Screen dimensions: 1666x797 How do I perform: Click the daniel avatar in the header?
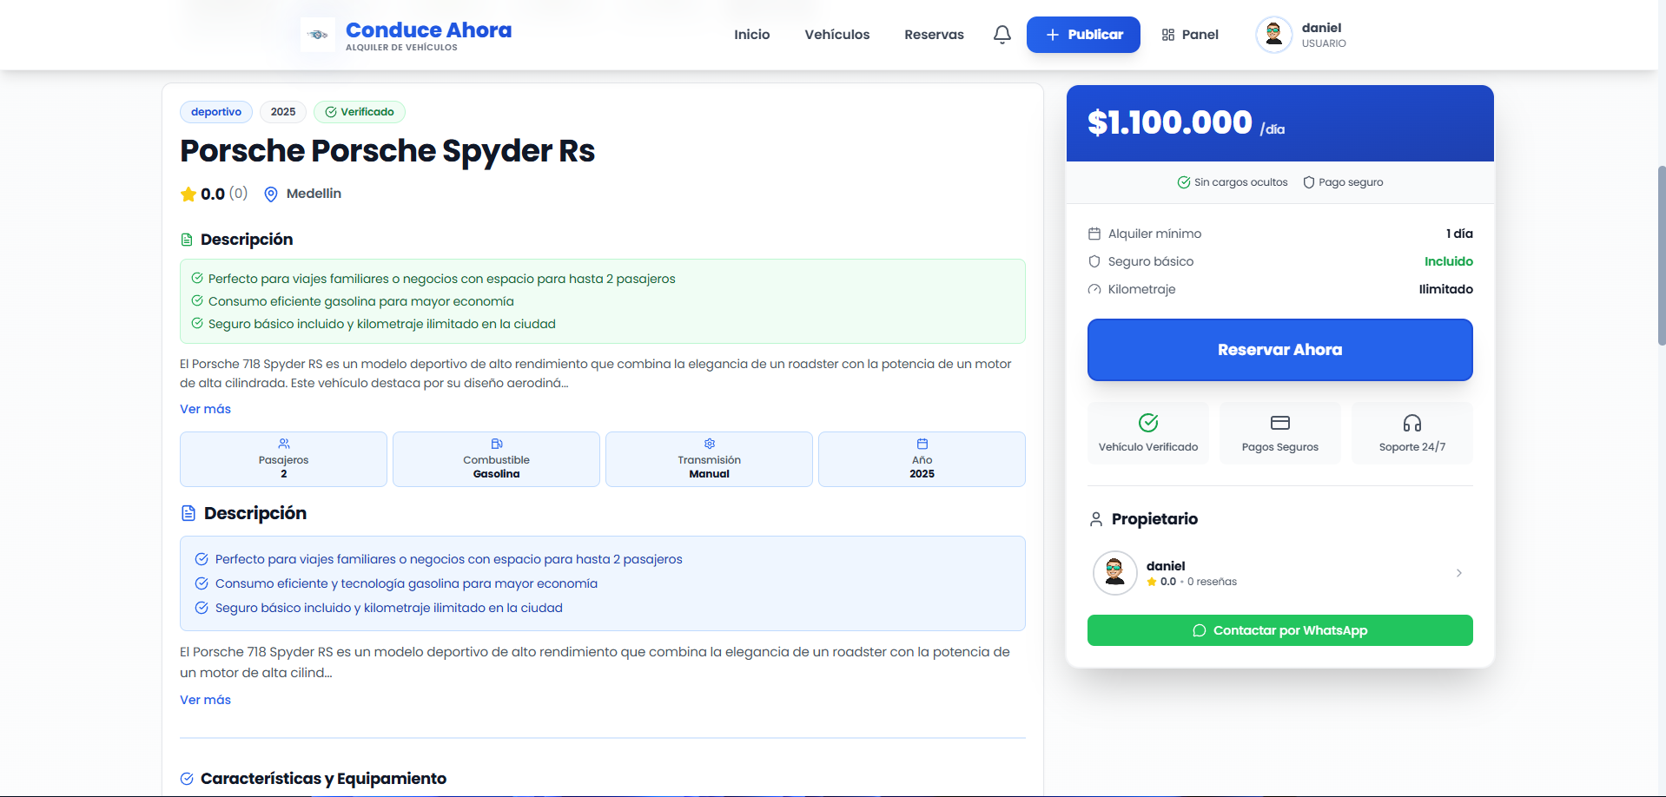1273,35
